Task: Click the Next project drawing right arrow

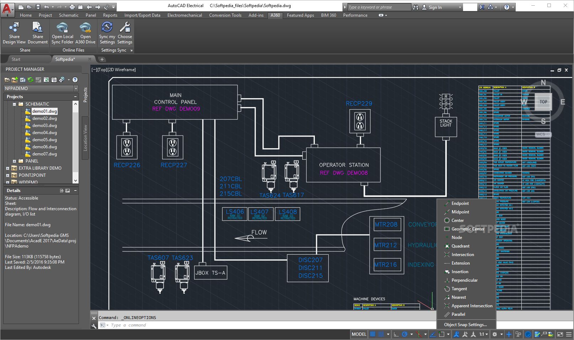Action: click(97, 7)
